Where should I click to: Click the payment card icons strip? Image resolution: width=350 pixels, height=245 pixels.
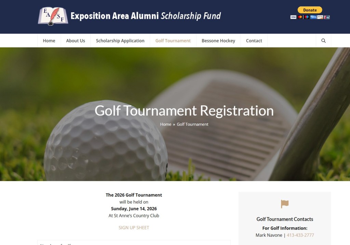(310, 17)
